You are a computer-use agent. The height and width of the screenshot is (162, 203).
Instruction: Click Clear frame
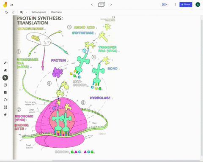[56, 12]
